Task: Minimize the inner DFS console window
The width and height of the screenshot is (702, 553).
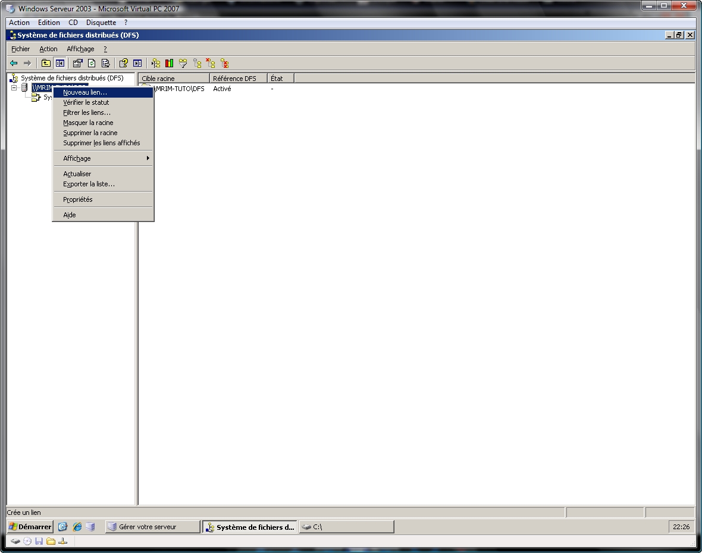Action: coord(669,35)
